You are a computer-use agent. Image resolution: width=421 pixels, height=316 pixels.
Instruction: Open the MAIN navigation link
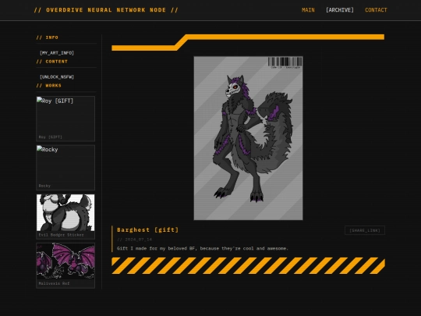[308, 10]
